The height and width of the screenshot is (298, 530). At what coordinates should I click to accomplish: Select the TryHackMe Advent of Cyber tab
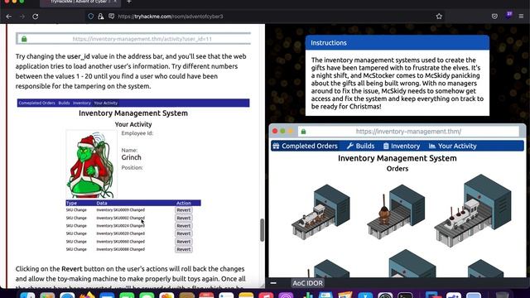pyautogui.click(x=80, y=2)
